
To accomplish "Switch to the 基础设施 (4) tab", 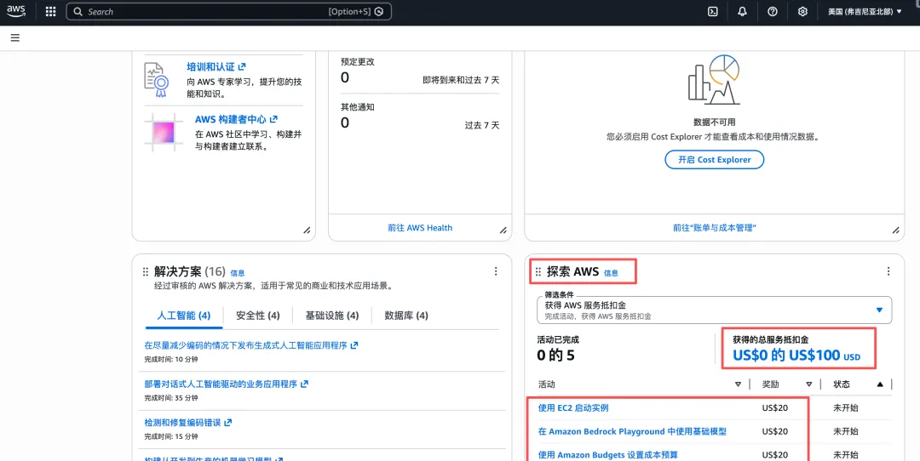I will 331,316.
